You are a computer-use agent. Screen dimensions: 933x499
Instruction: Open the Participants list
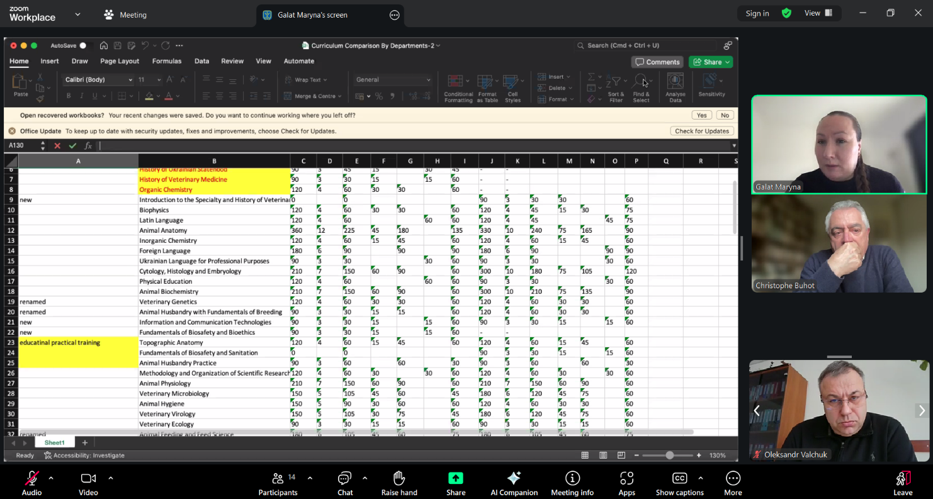(x=278, y=479)
